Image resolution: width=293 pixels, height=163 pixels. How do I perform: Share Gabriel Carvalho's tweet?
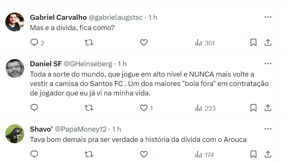coord(268,42)
